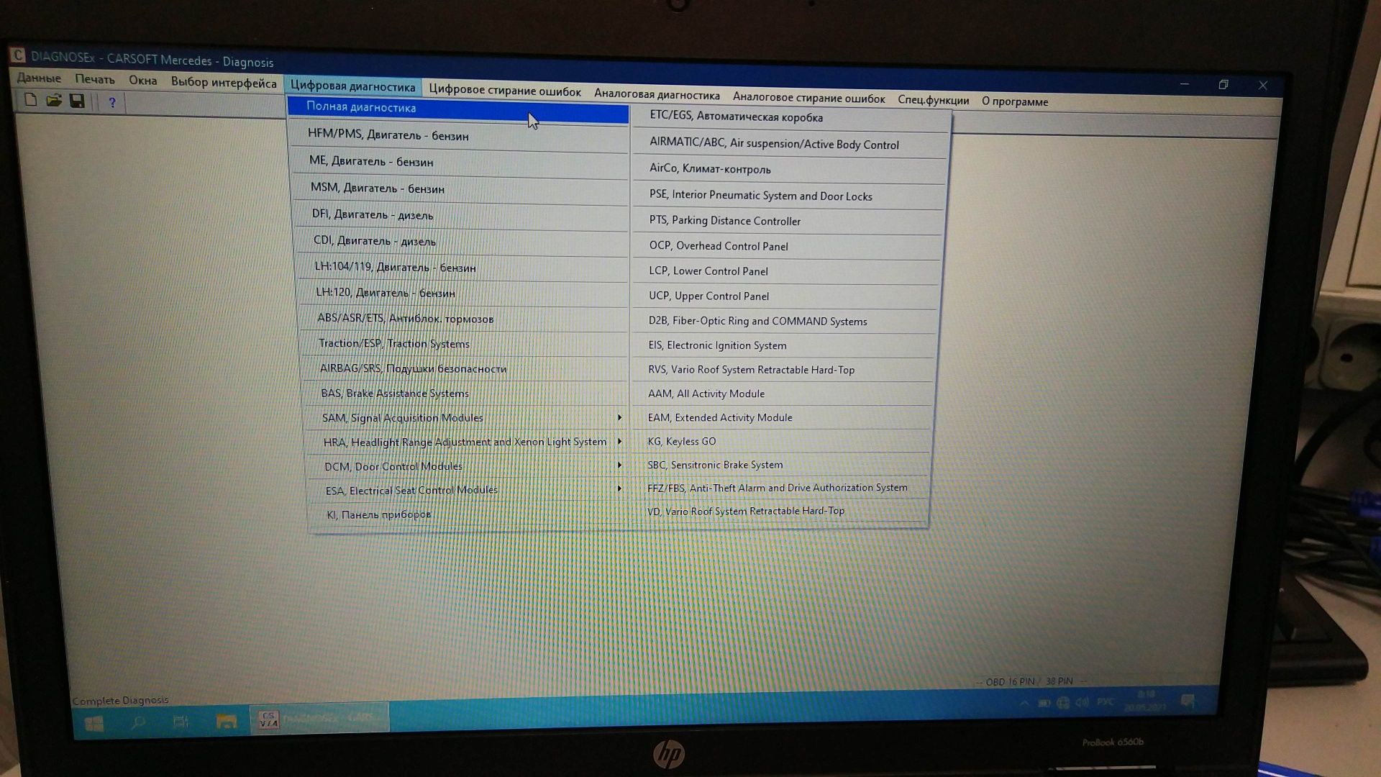
Task: Select AirCo, Климат-контроль
Action: coord(789,170)
